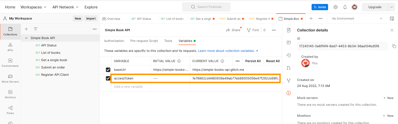Copy the collection ID
Viewport: 398px width, 124px height.
coord(394,46)
